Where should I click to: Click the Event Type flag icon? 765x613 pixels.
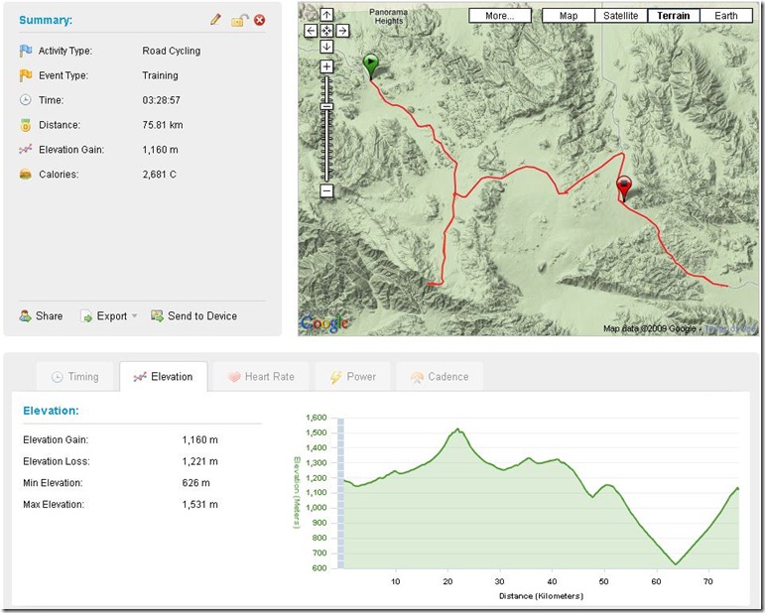pos(26,75)
